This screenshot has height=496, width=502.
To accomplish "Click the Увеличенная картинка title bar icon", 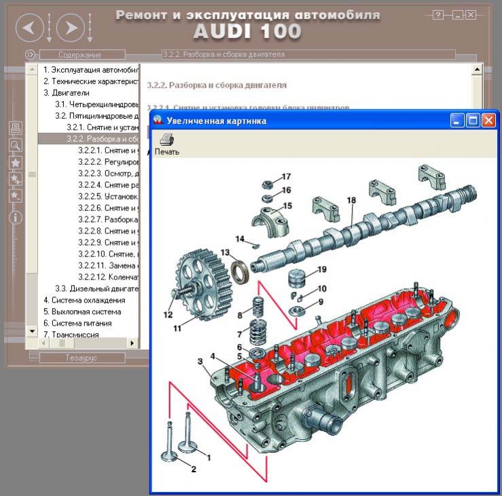I will [x=158, y=120].
